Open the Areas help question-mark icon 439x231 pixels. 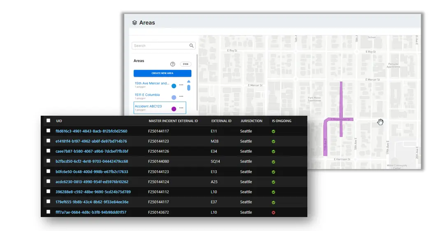[172, 64]
